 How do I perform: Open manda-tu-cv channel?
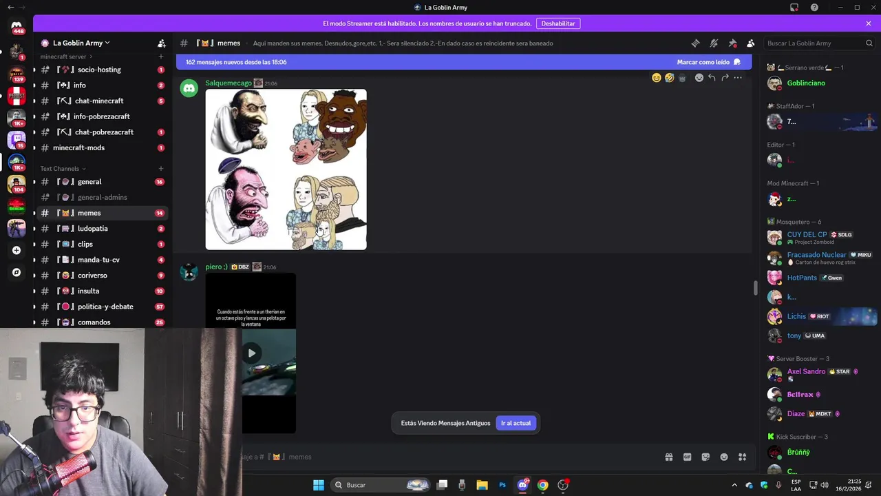tap(101, 260)
